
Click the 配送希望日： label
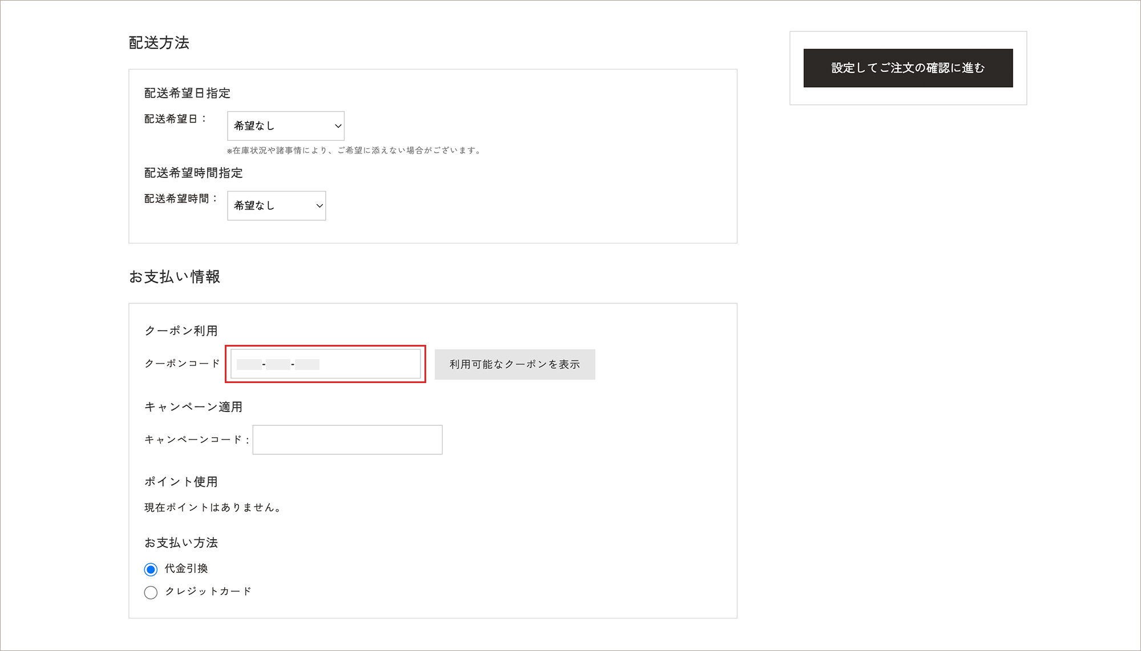point(175,119)
